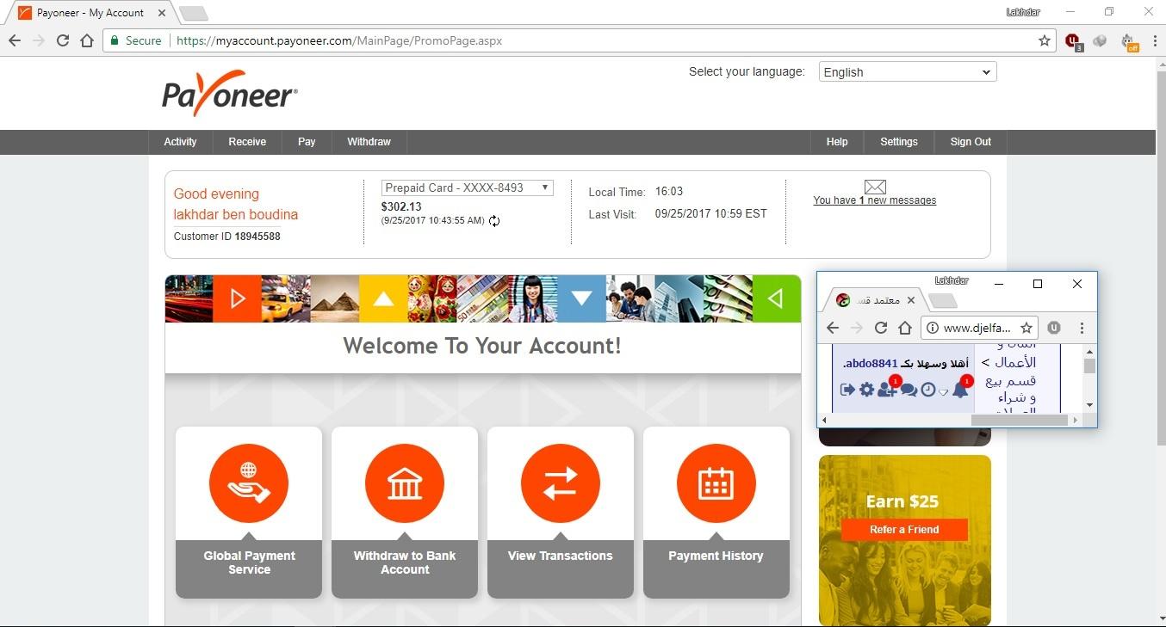This screenshot has height=627, width=1166.
Task: Open the uBlock Origin extension in the main browser
Action: [x=1073, y=40]
